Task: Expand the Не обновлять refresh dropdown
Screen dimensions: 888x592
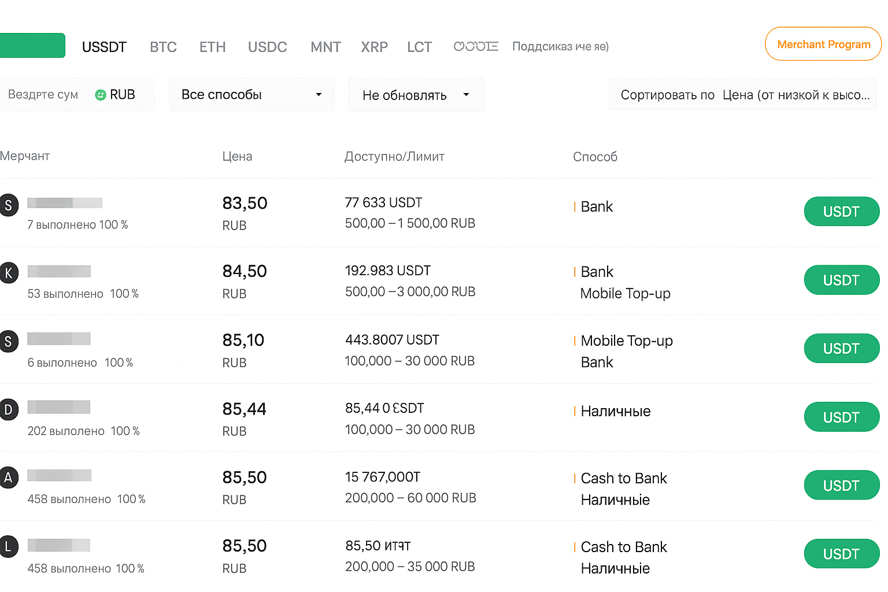Action: pyautogui.click(x=416, y=95)
